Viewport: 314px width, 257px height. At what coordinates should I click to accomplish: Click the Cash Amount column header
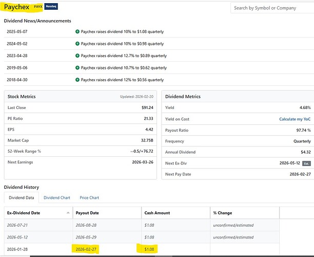[x=156, y=213]
